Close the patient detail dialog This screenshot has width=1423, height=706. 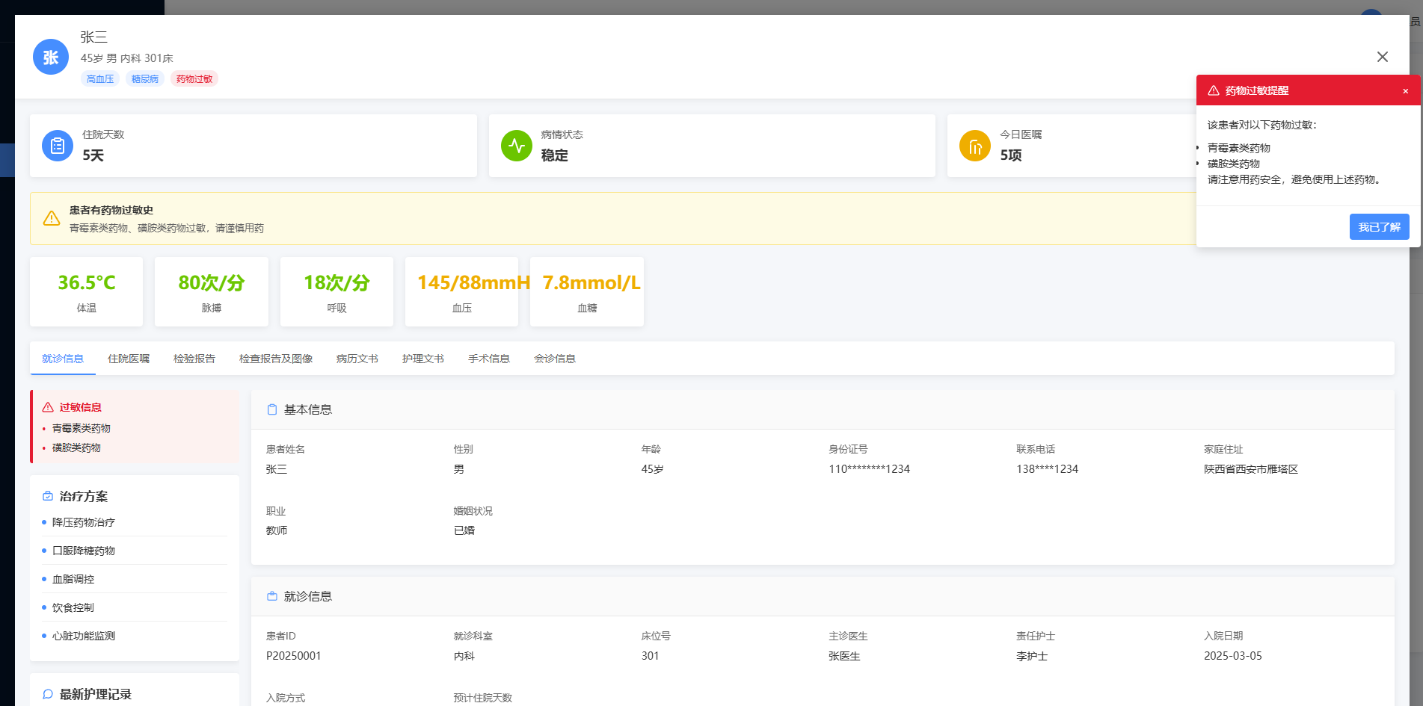point(1382,57)
